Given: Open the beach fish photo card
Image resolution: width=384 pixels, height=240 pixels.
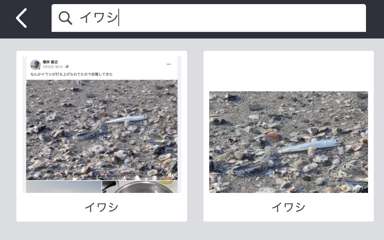Looking at the screenshot, I should pos(289,136).
